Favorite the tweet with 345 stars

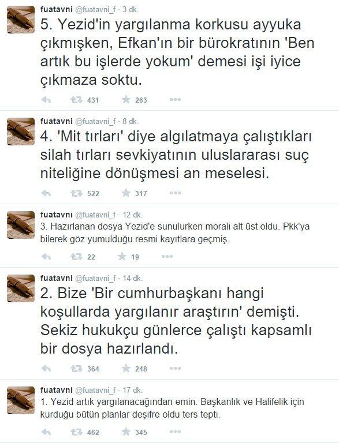coord(126,431)
